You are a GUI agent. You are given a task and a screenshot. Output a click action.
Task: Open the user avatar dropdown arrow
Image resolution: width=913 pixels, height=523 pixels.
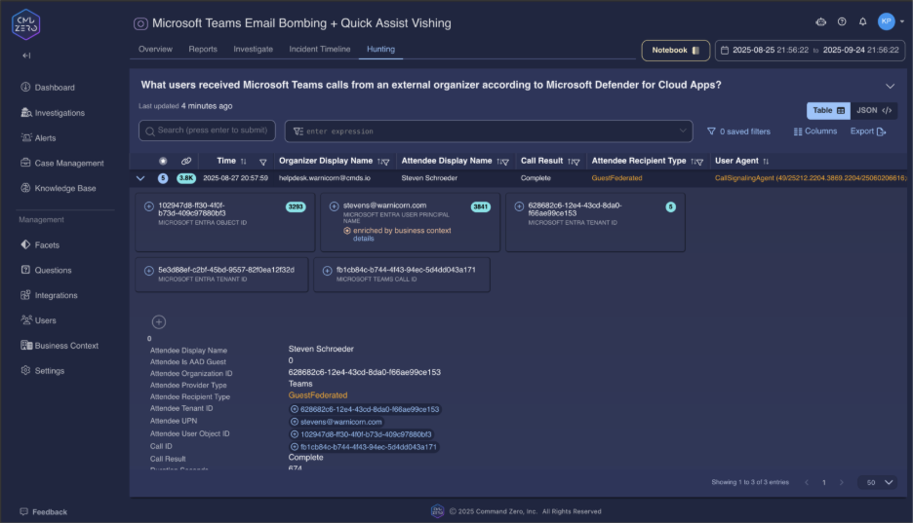(x=902, y=21)
